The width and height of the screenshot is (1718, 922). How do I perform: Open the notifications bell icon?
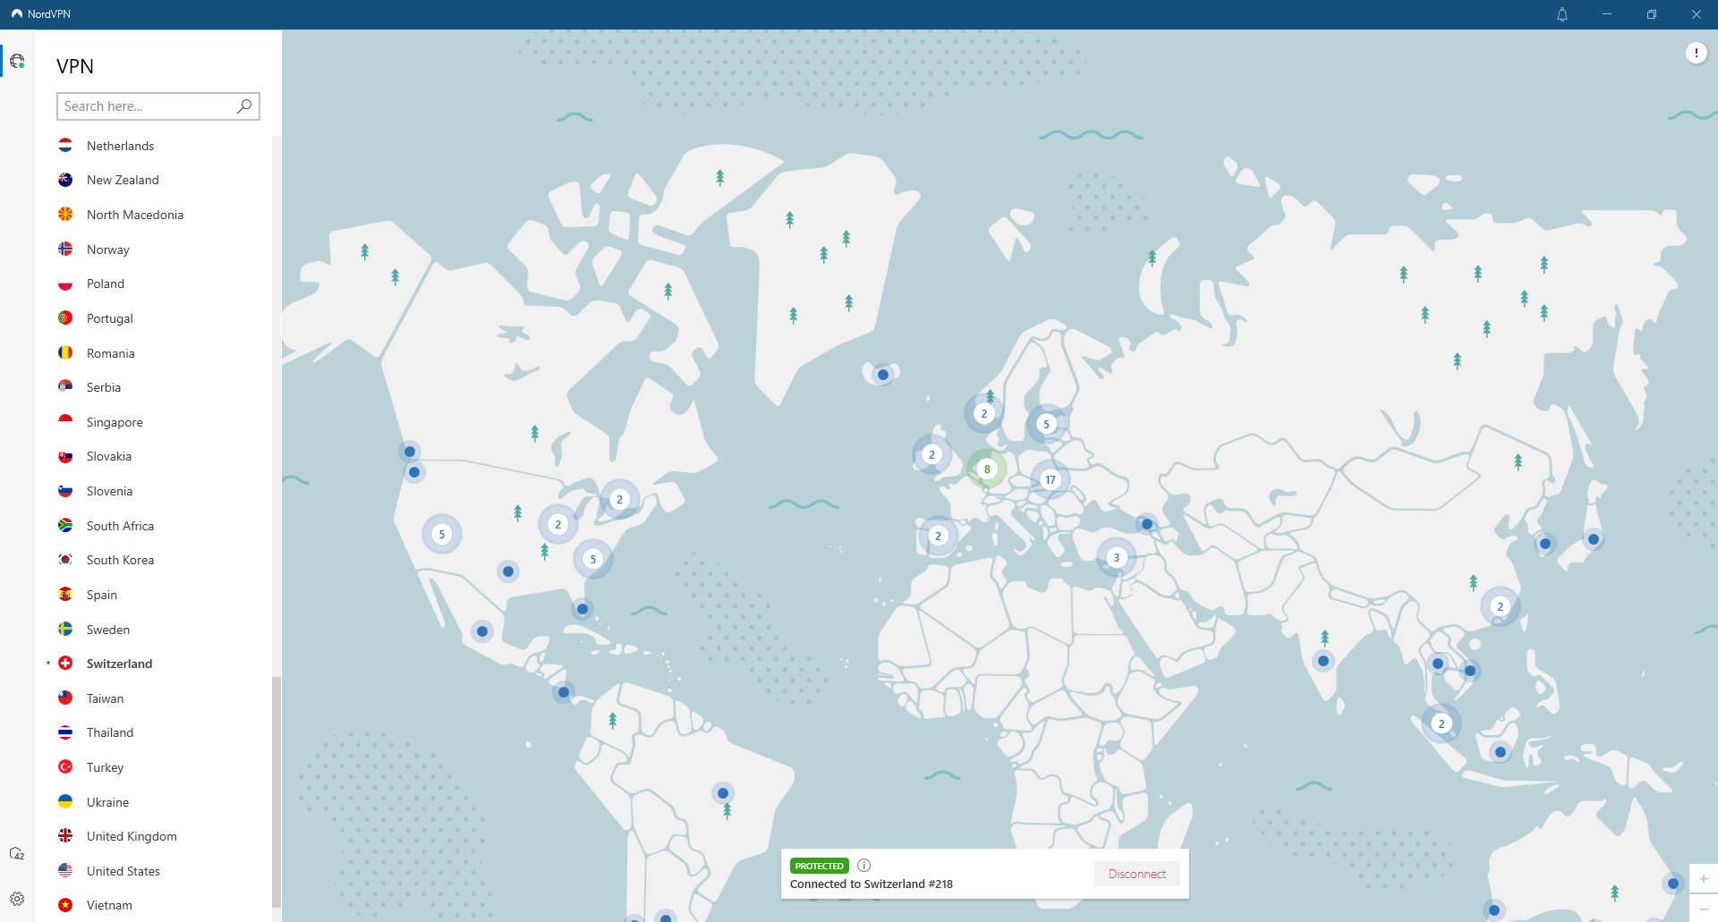click(1562, 14)
